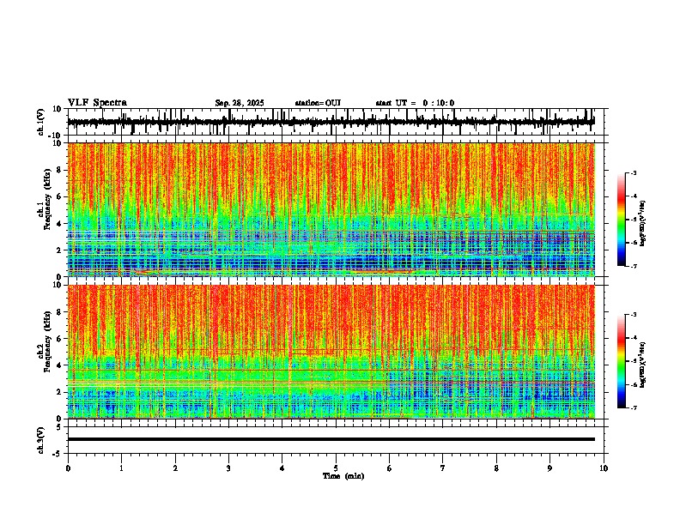
Task: Click the time axis tick label "9"
Action: [x=550, y=468]
